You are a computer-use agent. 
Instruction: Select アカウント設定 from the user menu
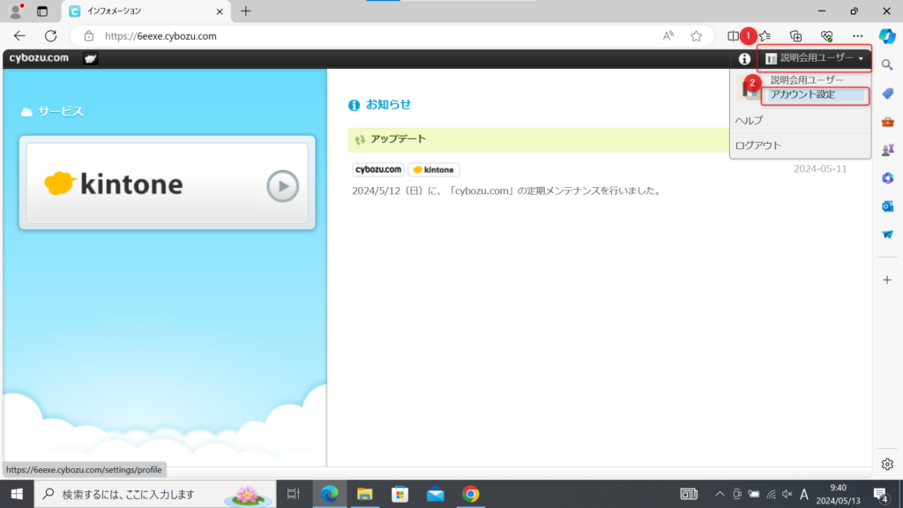pos(802,94)
